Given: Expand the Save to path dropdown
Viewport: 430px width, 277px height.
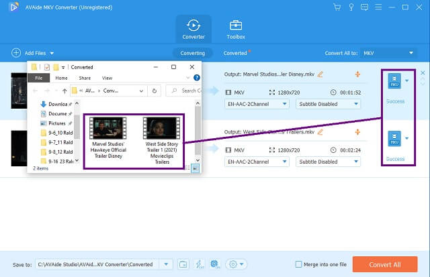Looking at the screenshot, I should (169, 264).
